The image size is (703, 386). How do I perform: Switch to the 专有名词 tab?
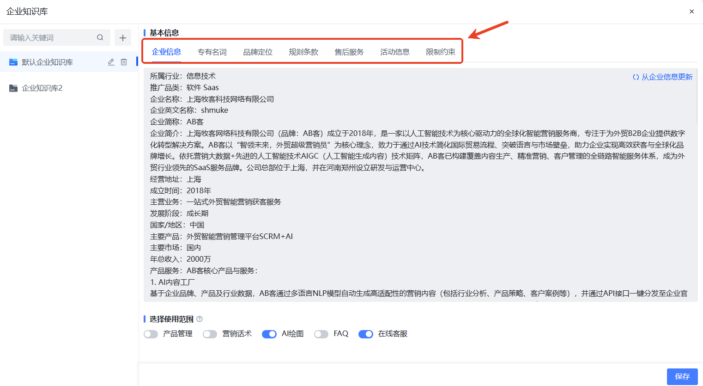[212, 52]
